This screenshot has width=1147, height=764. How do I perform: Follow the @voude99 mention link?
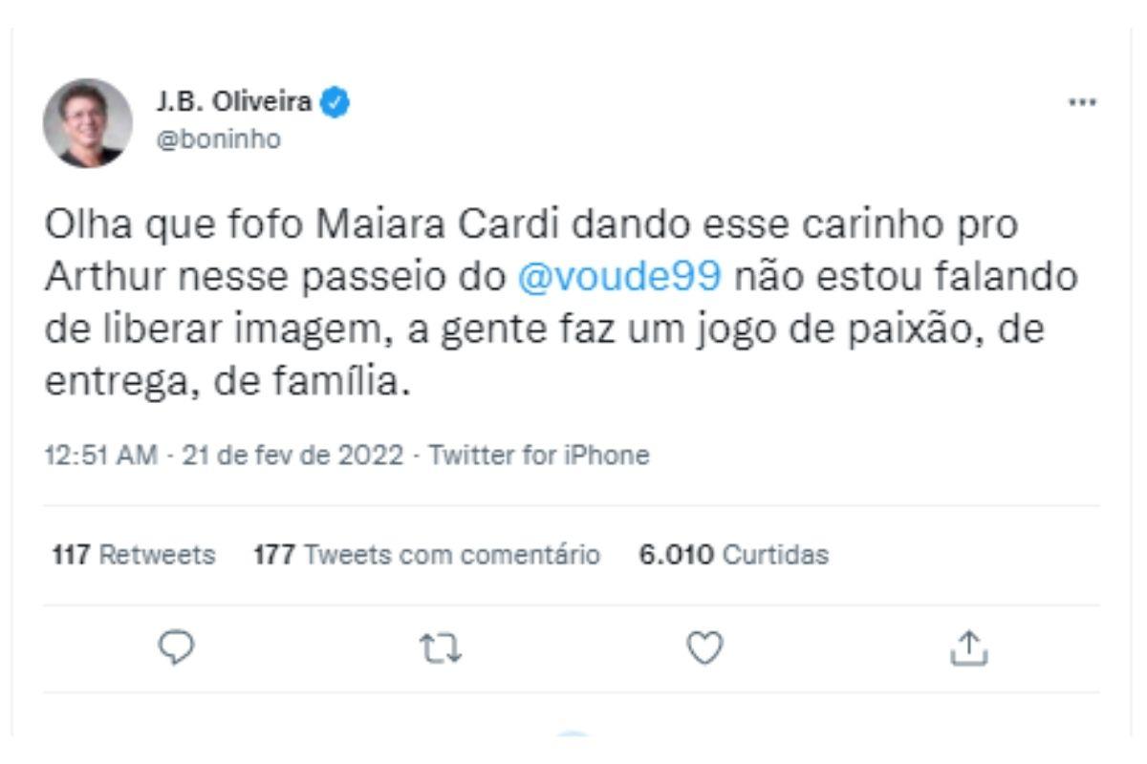617,277
